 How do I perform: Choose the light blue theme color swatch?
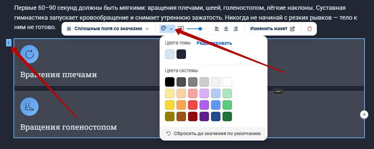coord(170,54)
